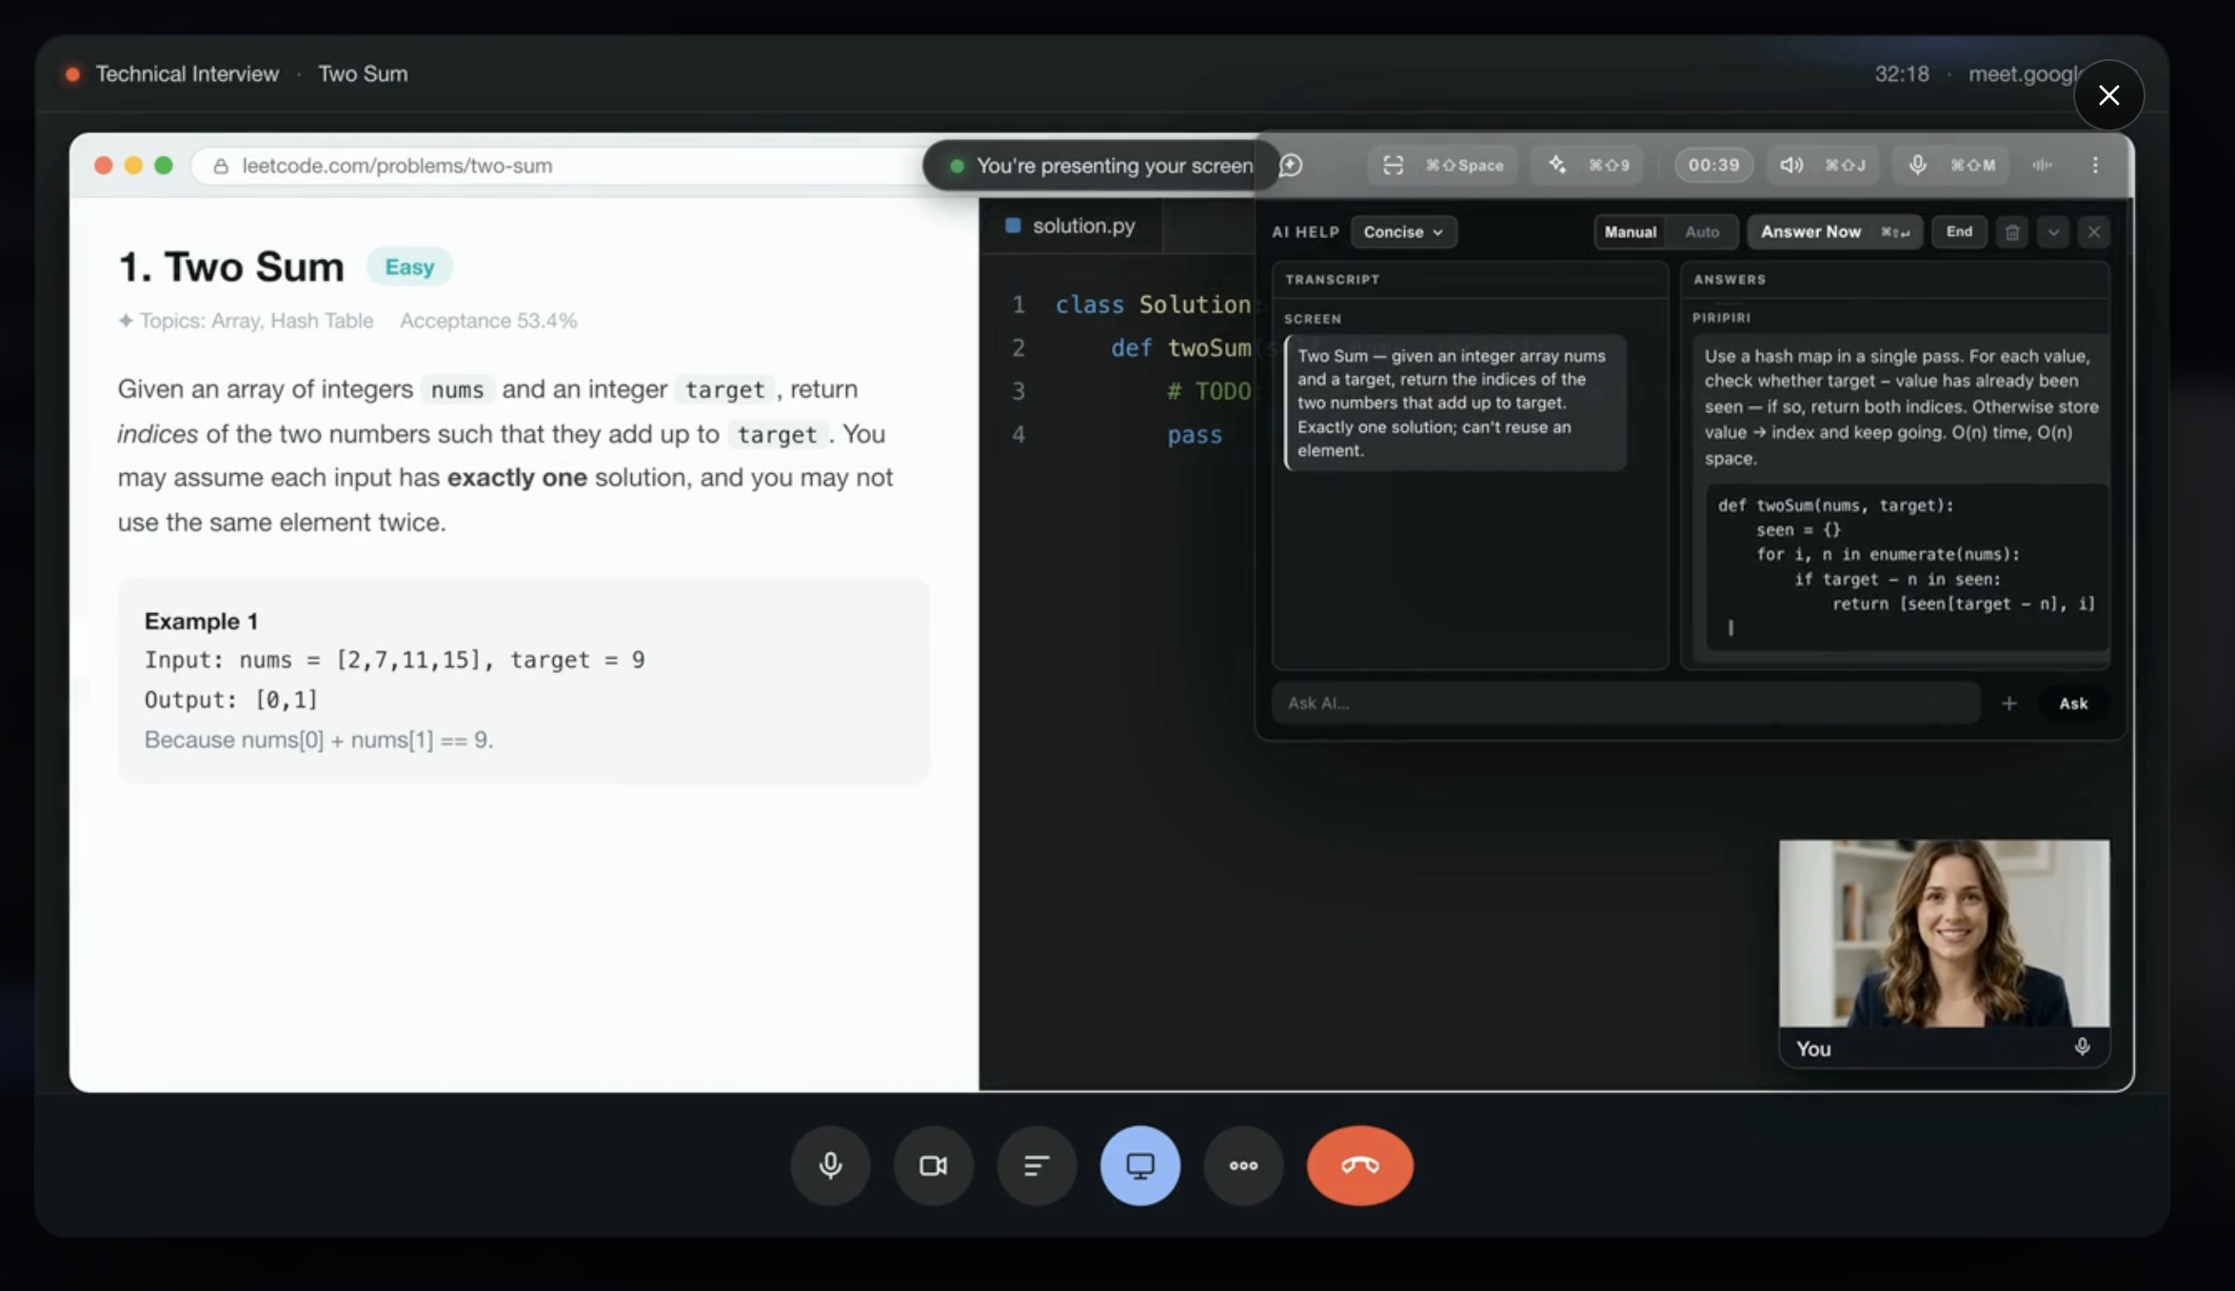The width and height of the screenshot is (2235, 1291).
Task: Click the Answer Now button
Action: (1834, 232)
